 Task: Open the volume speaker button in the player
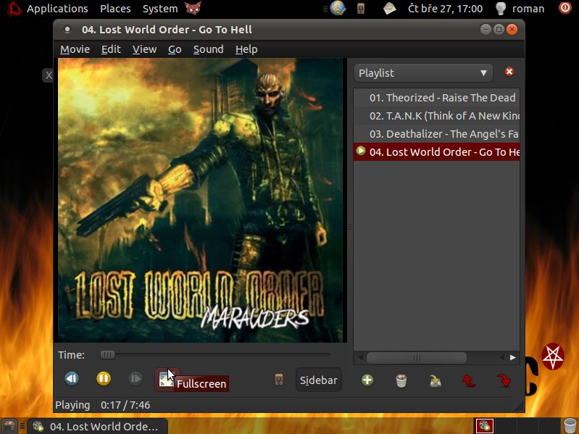(279, 380)
